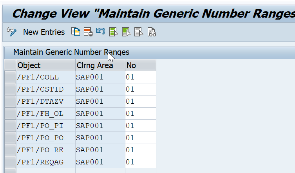295x173 pixels.
Task: Click the New Entries button
Action: pyautogui.click(x=44, y=32)
